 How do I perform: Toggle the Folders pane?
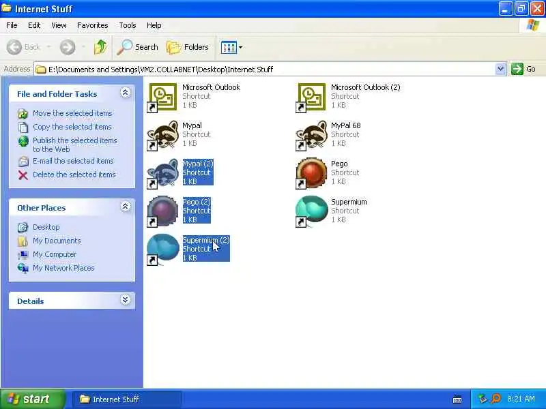coord(188,47)
